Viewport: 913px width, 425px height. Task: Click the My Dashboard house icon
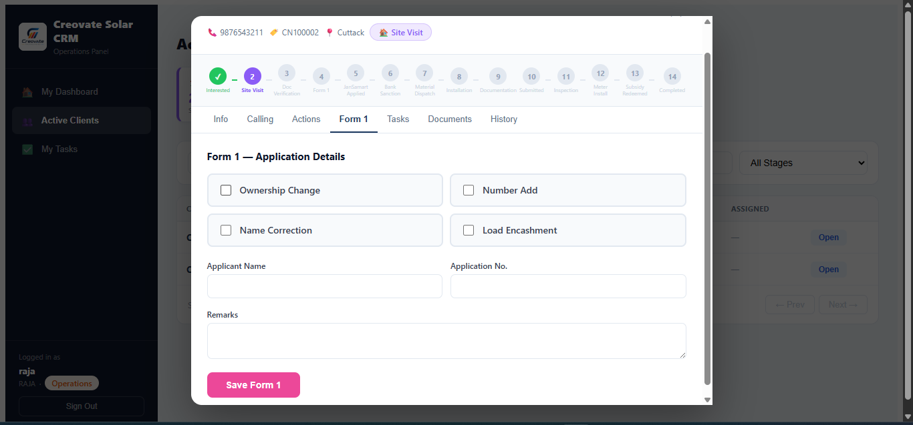(x=27, y=92)
